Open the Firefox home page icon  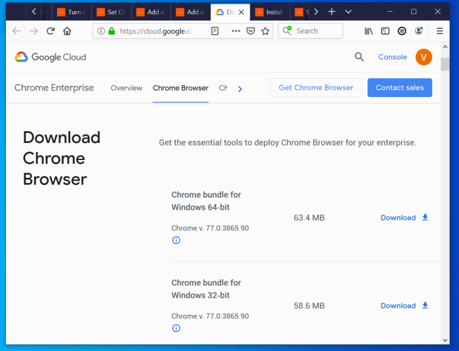click(x=68, y=31)
